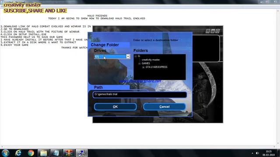Click 'HALO FRIENDS' heading in Notepad

pyautogui.click(x=97, y=16)
